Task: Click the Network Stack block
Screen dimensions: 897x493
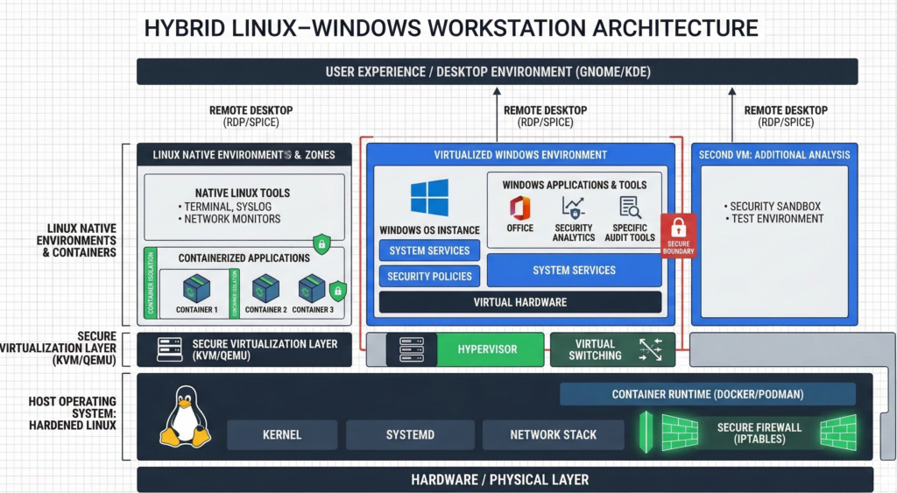Action: (553, 434)
